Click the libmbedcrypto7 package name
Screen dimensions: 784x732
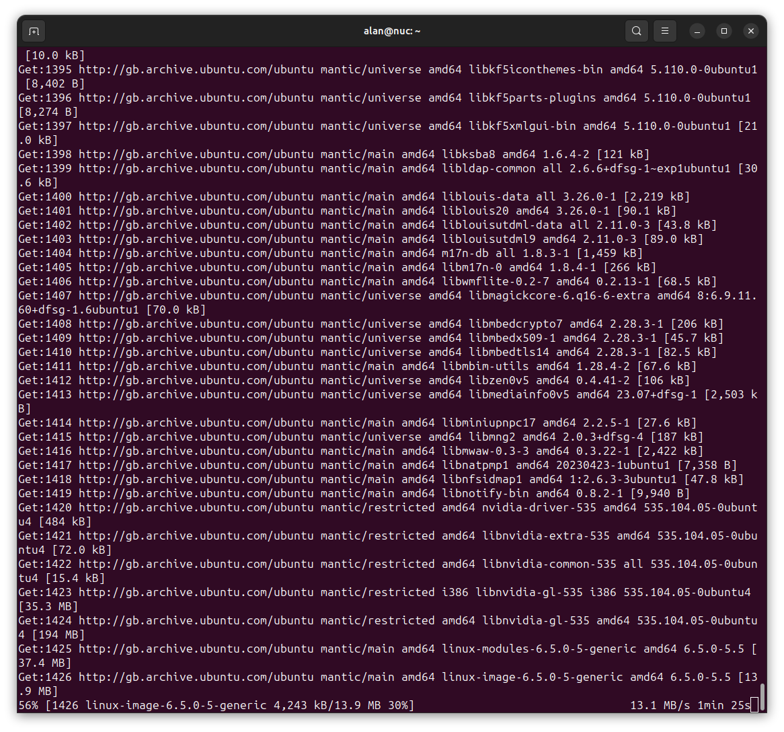click(x=516, y=324)
